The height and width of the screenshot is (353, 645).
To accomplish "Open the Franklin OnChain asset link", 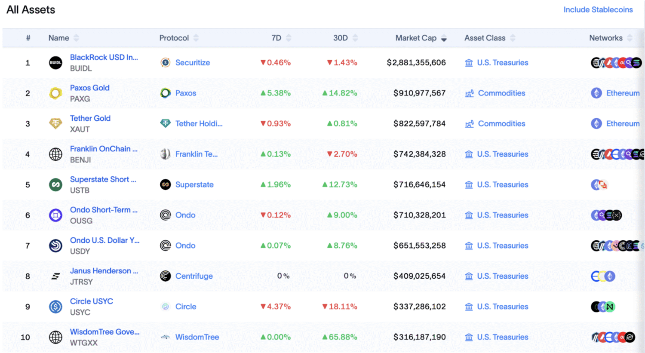I will pos(104,149).
